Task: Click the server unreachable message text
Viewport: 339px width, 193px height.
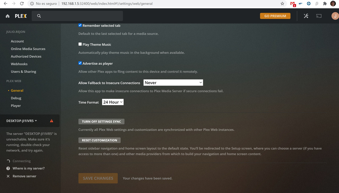Action: point(32,142)
